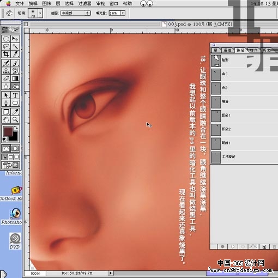The height and width of the screenshot is (278, 278).
Task: Create new path button in palette
Action: [x=264, y=246]
